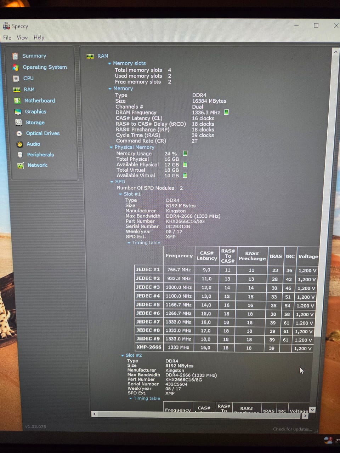Click the vertical scrollbar down arrow
Image resolution: width=340 pixels, height=453 pixels.
312,409
